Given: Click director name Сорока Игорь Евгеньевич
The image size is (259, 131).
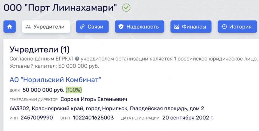Looking at the screenshot, I should tap(94, 99).
